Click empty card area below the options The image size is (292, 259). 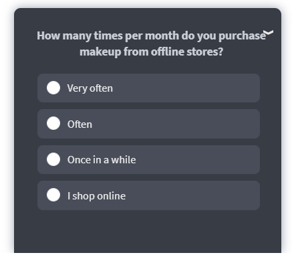pyautogui.click(x=148, y=231)
